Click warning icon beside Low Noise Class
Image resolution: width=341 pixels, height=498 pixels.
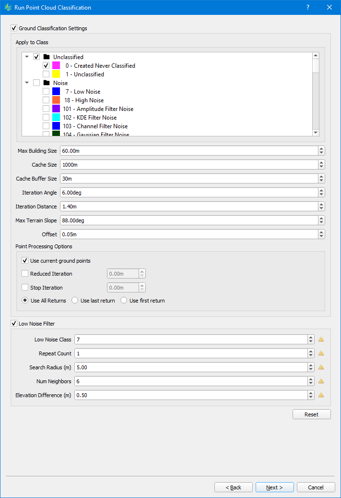coord(321,340)
